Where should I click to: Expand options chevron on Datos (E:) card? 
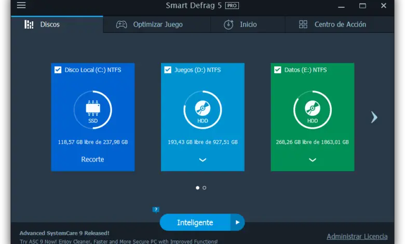[312, 160]
